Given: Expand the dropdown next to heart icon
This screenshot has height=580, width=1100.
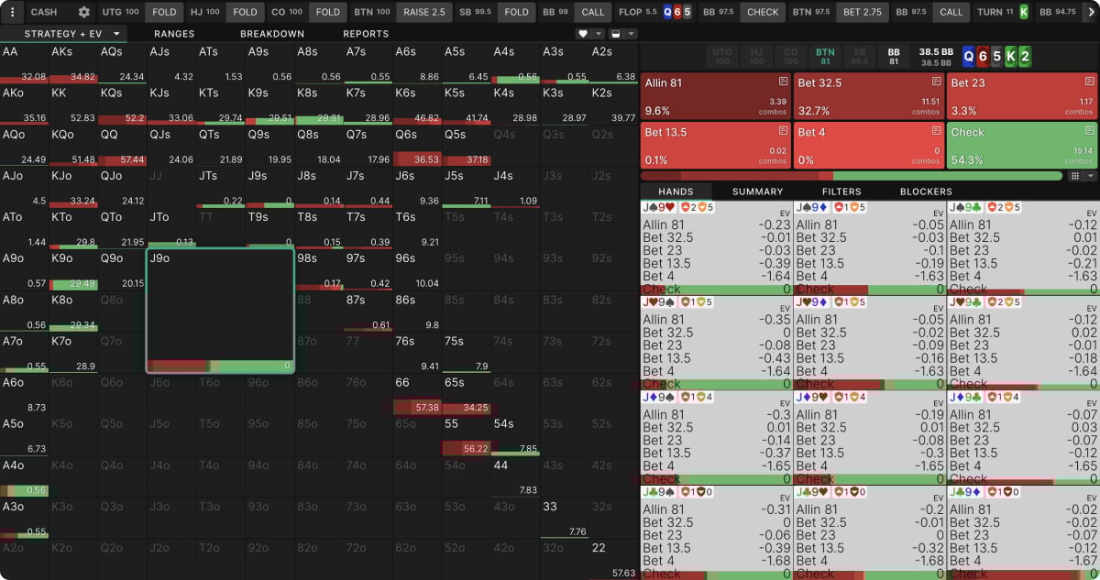Looking at the screenshot, I should pos(599,34).
